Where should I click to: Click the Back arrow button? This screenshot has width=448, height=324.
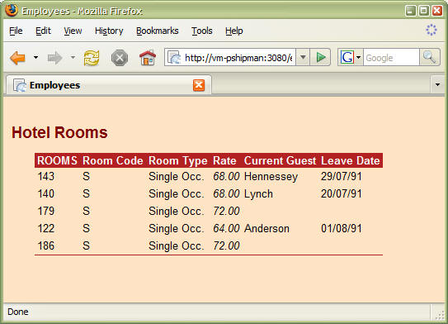pyautogui.click(x=17, y=58)
